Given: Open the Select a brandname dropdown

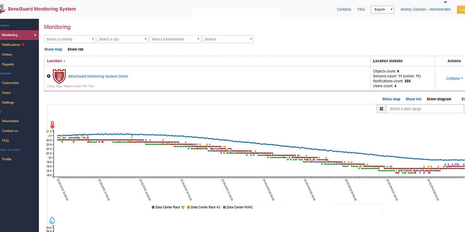Looking at the screenshot, I should pyautogui.click(x=175, y=39).
